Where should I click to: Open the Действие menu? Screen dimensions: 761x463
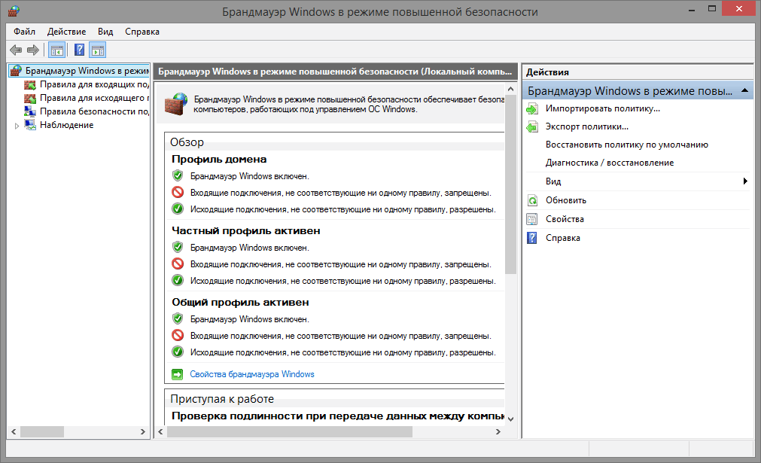click(x=66, y=32)
